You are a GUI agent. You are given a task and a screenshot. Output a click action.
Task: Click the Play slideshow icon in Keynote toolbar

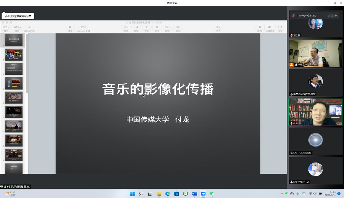point(71,27)
